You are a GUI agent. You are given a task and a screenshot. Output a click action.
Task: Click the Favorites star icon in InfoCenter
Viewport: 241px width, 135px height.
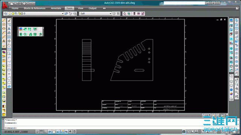point(218,3)
